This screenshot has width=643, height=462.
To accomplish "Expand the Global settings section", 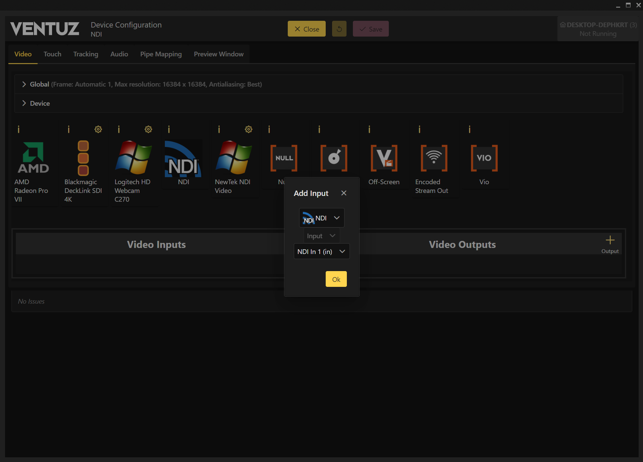I will [x=24, y=84].
